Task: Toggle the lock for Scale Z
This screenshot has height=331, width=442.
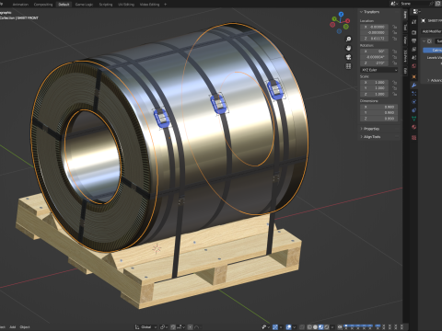Action: tap(394, 94)
